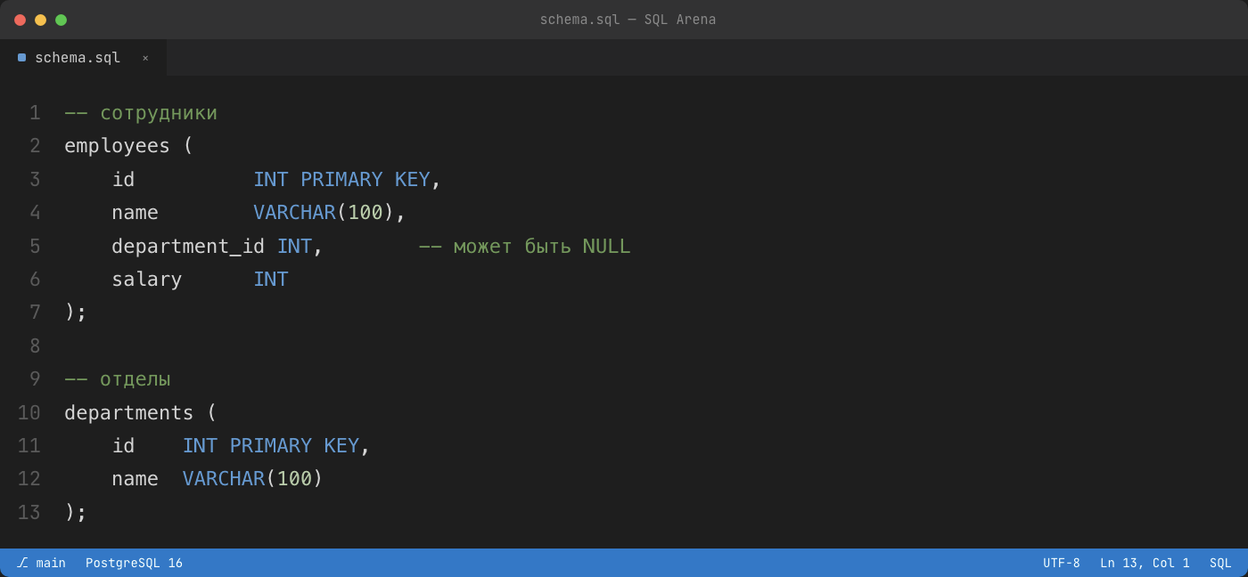Click 'name' on line 4
Image resolution: width=1248 pixels, height=577 pixels.
pos(135,213)
